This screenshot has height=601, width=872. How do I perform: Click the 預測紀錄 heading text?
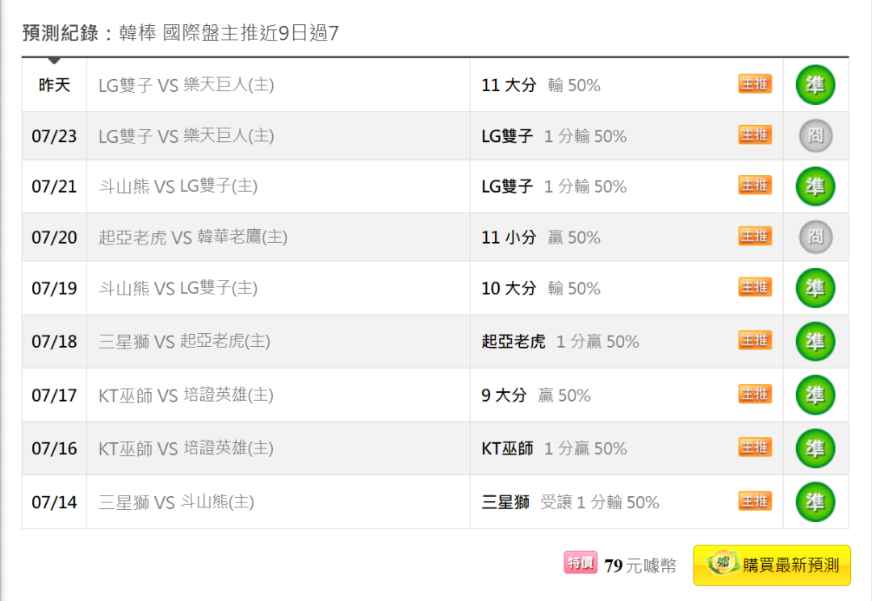[61, 33]
